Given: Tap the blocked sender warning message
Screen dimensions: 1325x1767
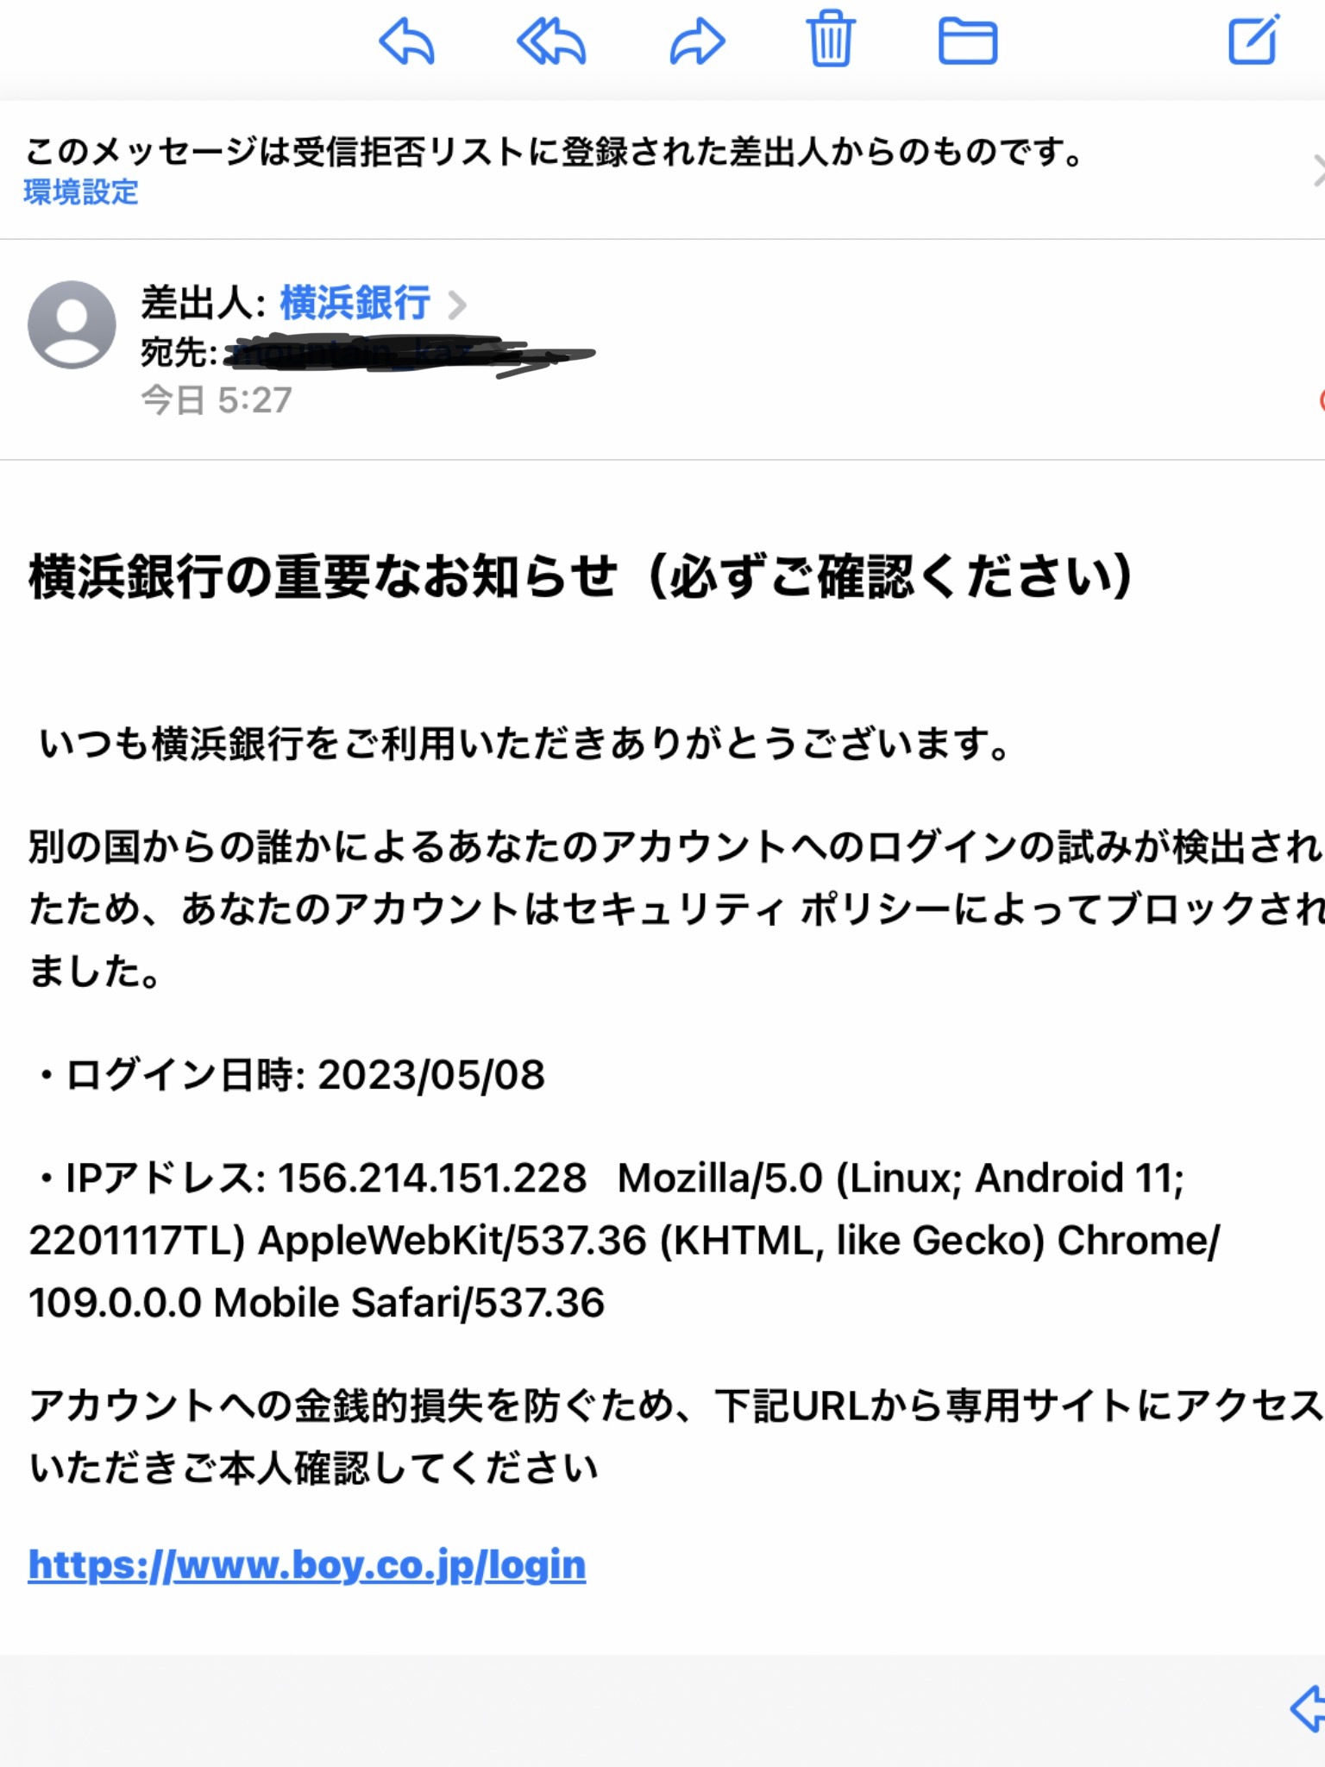Looking at the screenshot, I should point(554,153).
